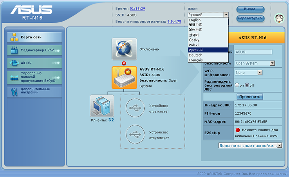The image size is (289, 177).
Task: Click lower Устройство отсутствует text
Action: [159, 135]
